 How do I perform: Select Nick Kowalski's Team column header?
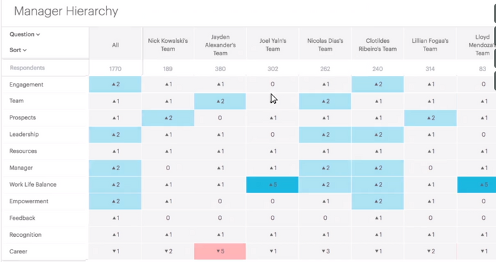pos(168,45)
